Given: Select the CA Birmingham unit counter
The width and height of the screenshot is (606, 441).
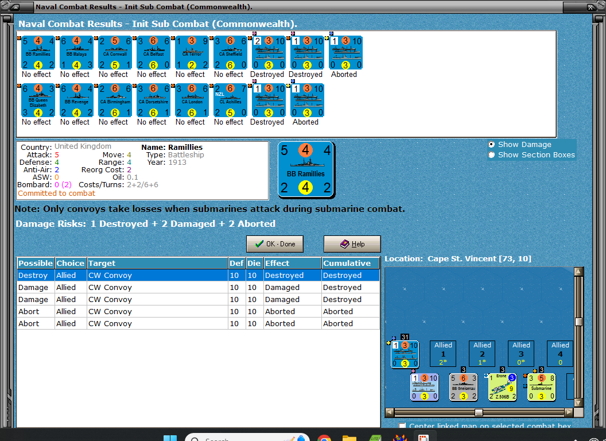Looking at the screenshot, I should point(115,100).
